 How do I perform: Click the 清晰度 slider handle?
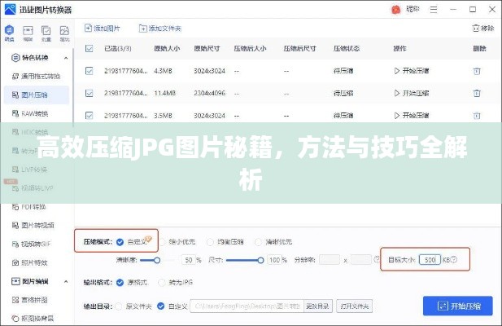pos(156,260)
